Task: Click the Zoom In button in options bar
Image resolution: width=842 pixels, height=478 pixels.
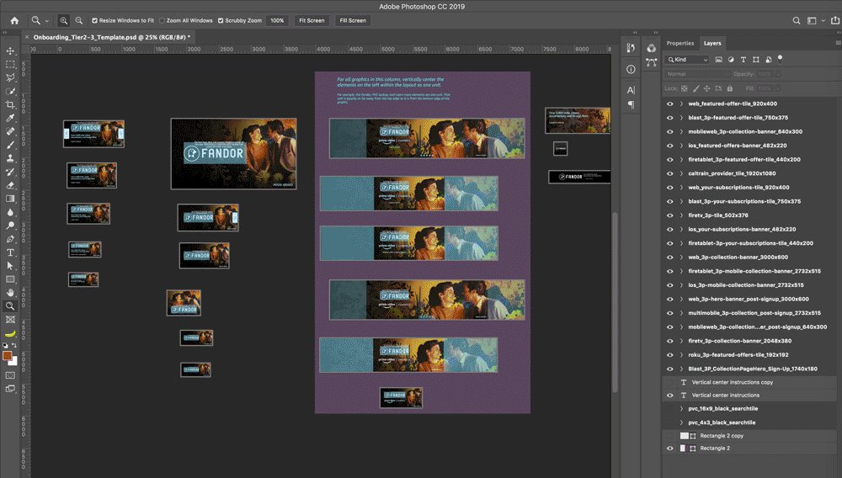Action: pos(63,20)
